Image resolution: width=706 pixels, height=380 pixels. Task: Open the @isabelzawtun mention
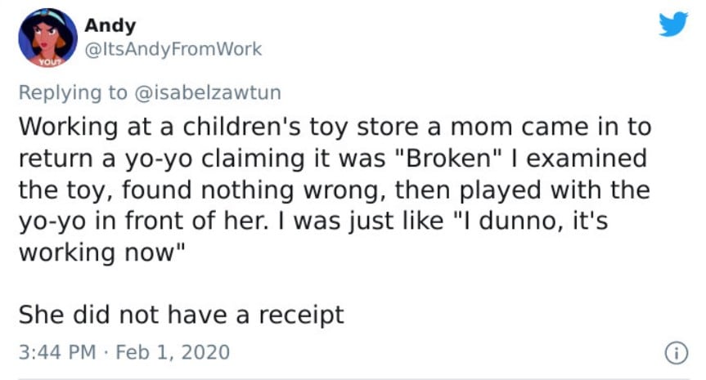(x=208, y=92)
